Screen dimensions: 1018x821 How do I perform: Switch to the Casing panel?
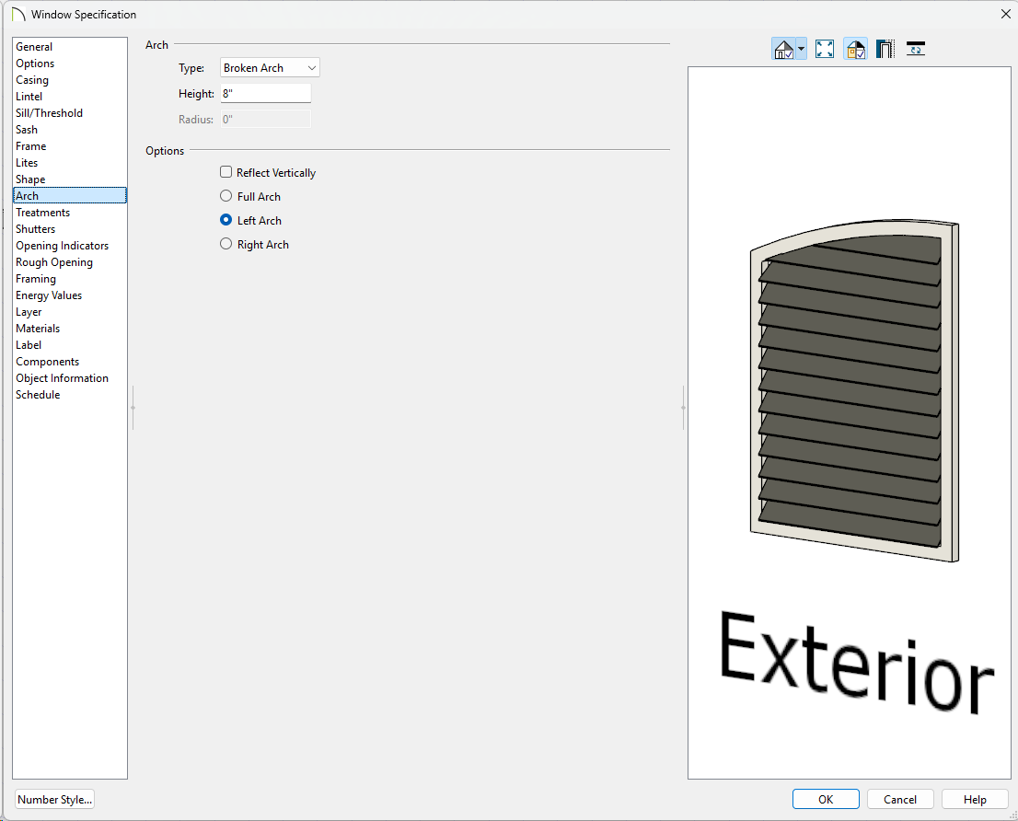point(32,80)
